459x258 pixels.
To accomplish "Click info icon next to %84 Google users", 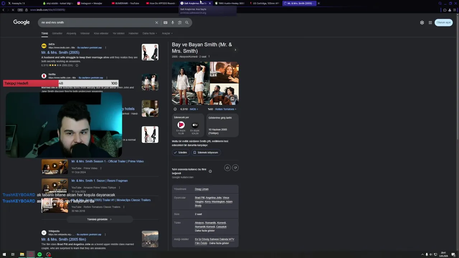I will click(x=210, y=171).
